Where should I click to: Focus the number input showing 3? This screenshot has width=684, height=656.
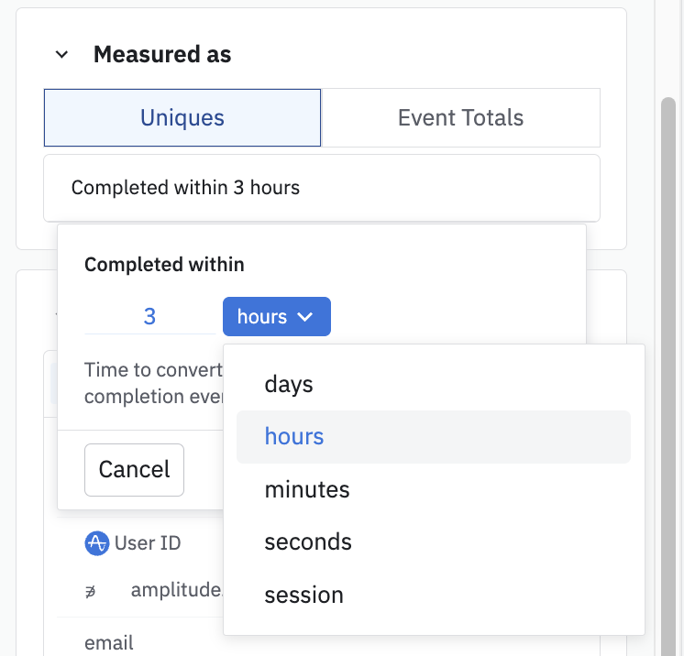149,317
